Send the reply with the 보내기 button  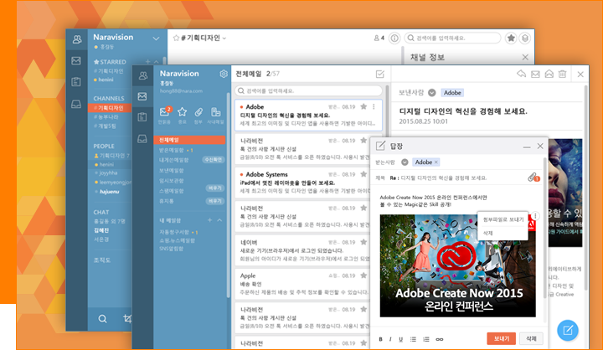pos(501,338)
